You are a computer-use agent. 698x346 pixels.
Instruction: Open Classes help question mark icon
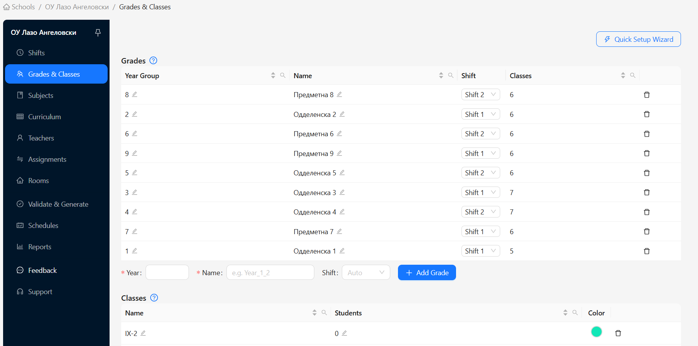154,298
